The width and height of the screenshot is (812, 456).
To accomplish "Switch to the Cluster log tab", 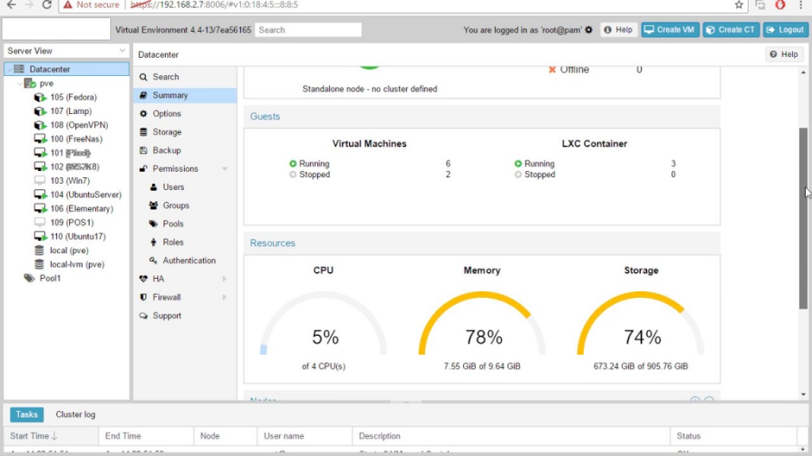I will coord(75,415).
